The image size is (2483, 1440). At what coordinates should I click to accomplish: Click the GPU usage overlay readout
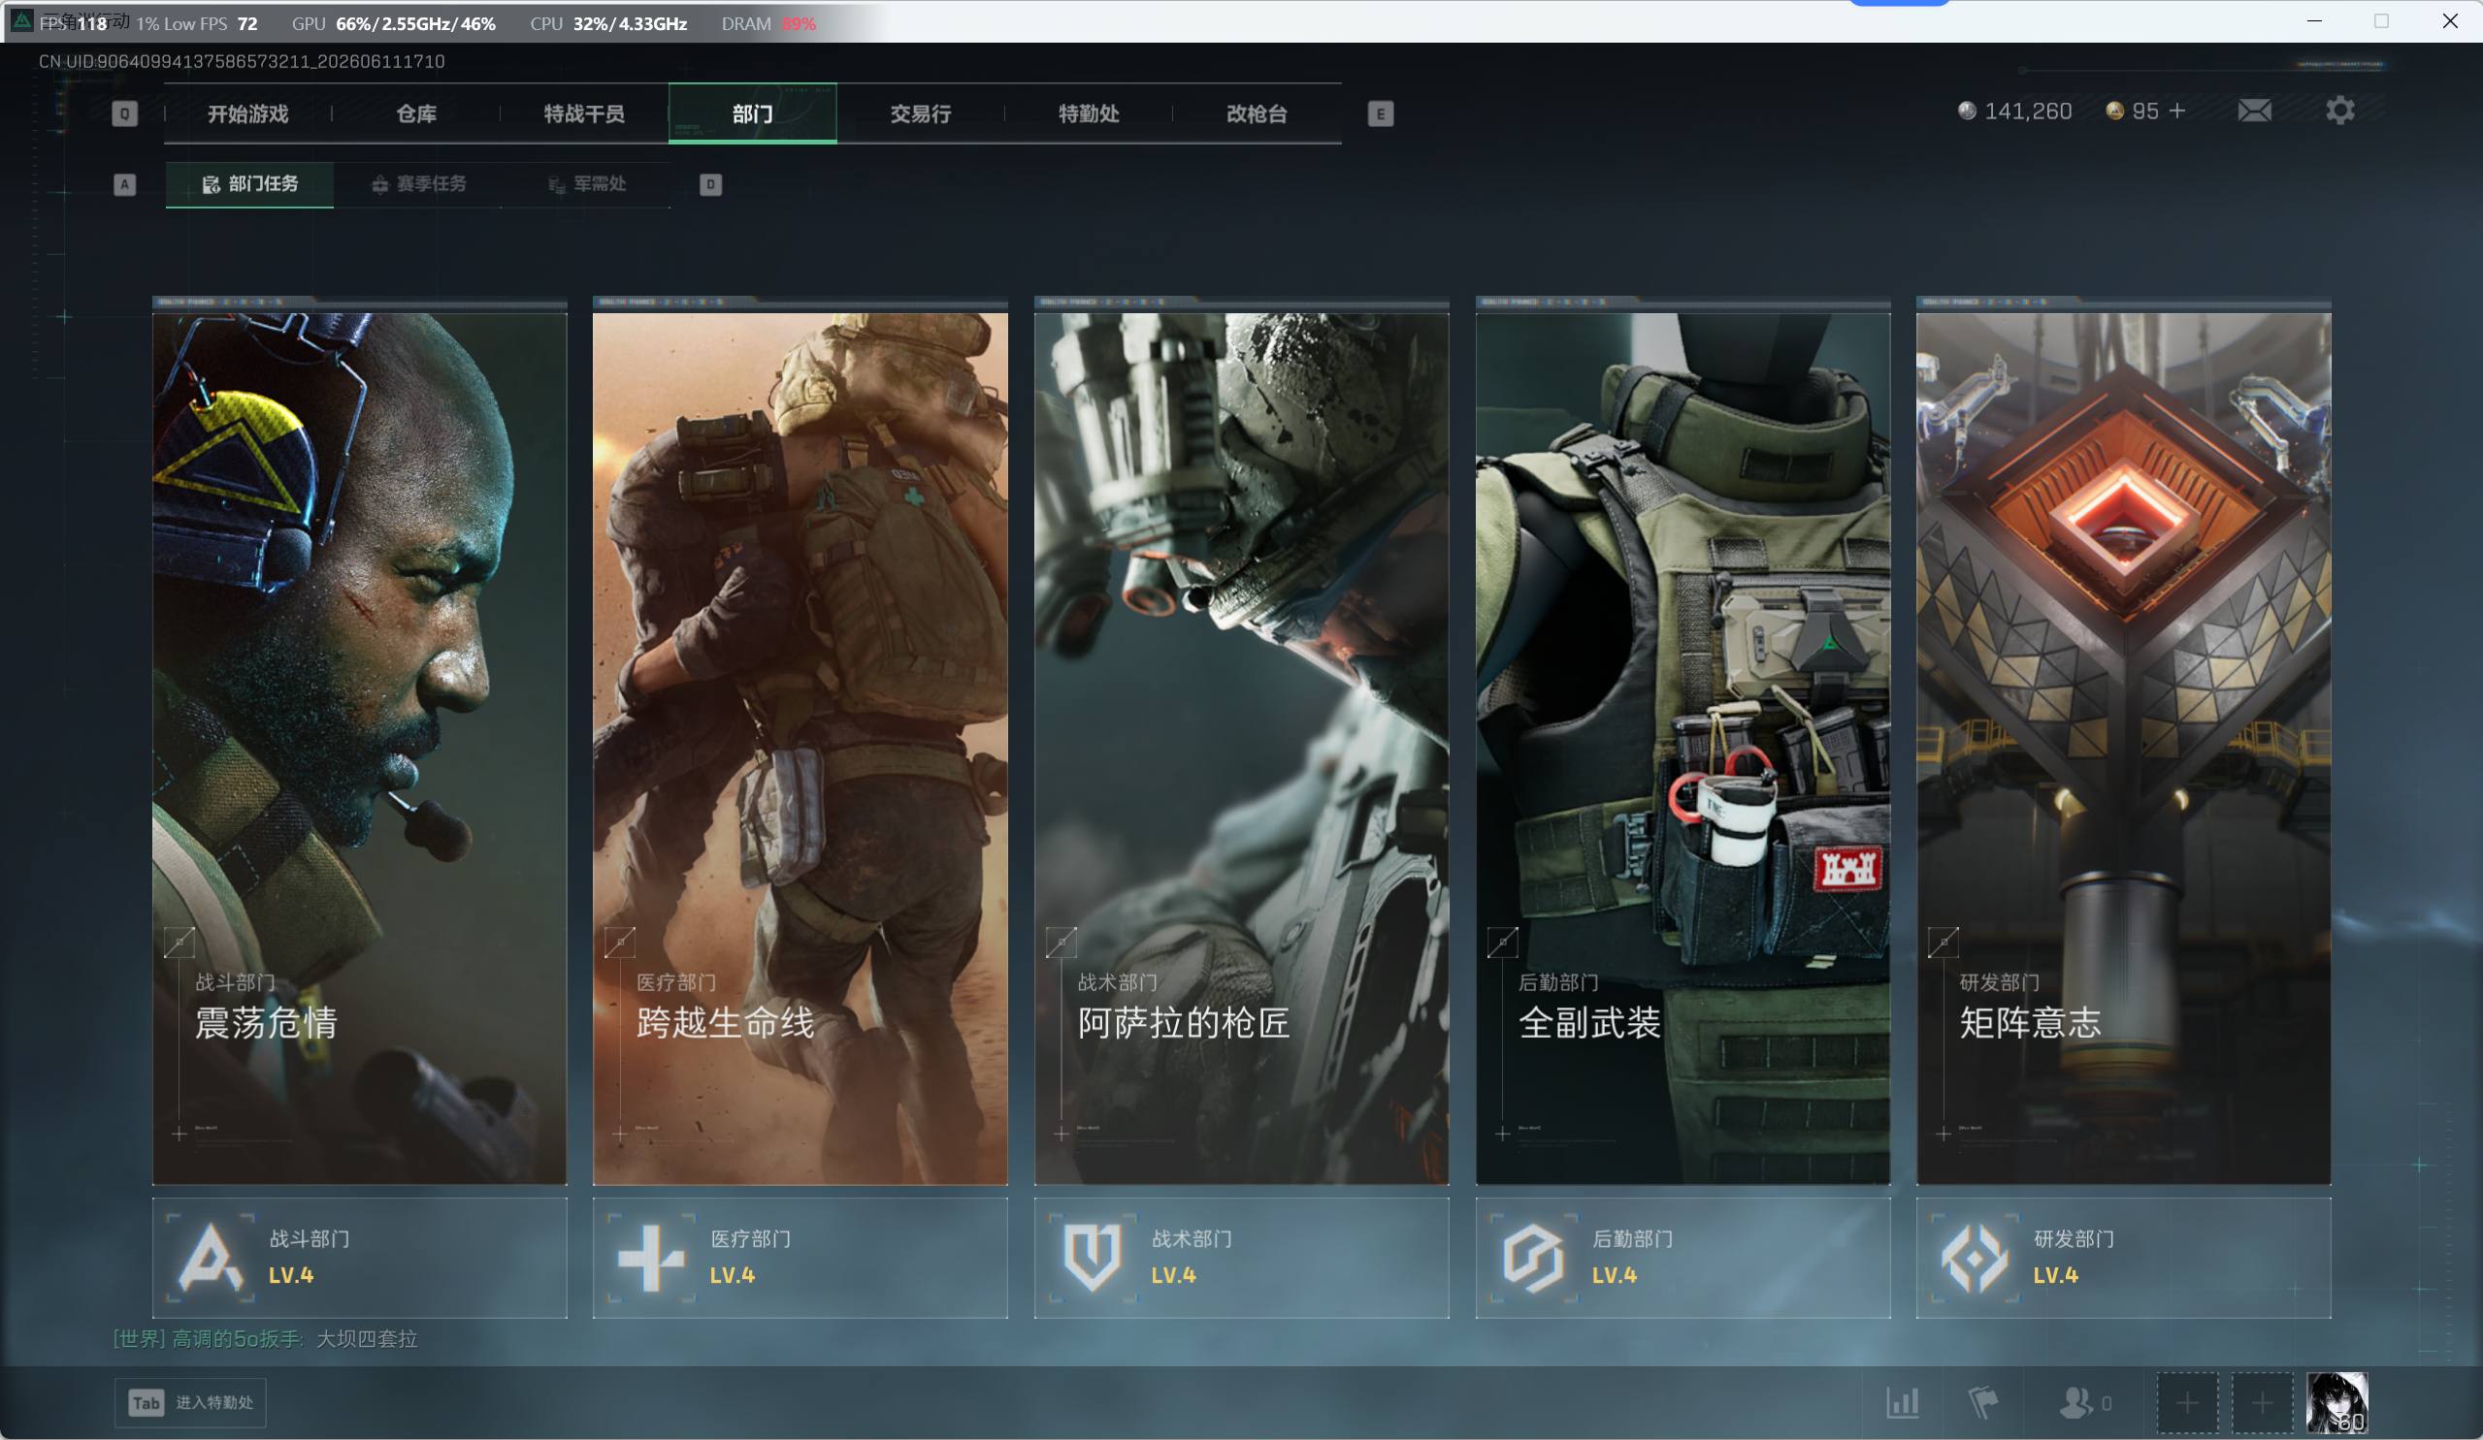click(393, 23)
